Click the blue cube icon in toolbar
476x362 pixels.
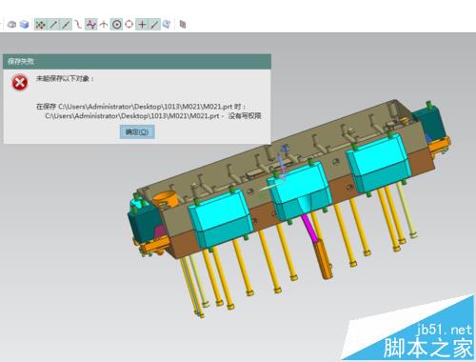25,25
